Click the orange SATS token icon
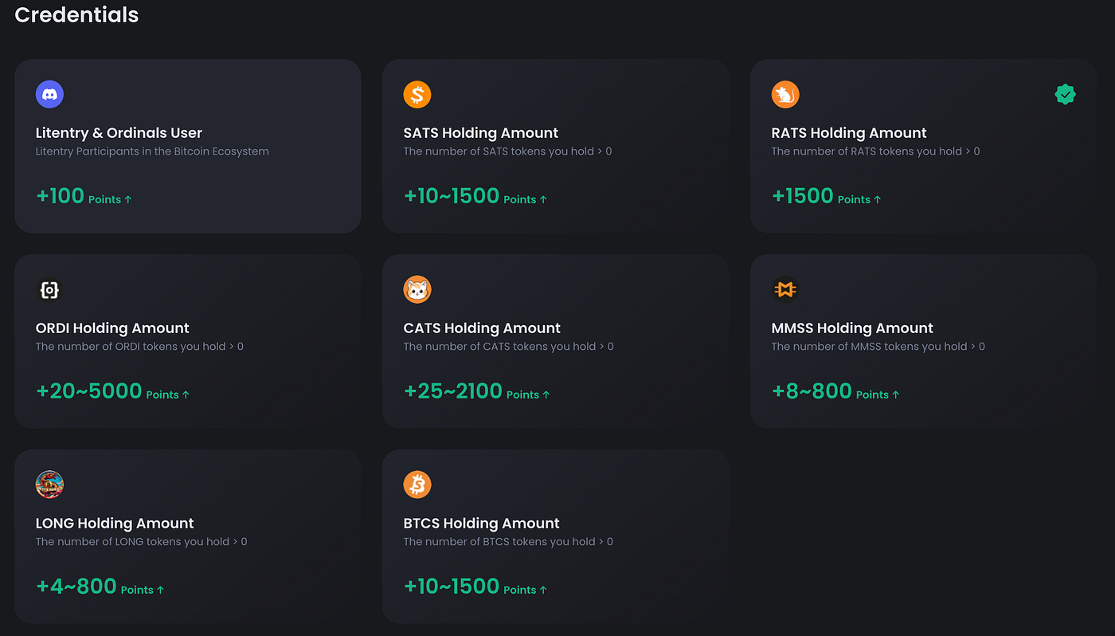The width and height of the screenshot is (1115, 636). 417,95
